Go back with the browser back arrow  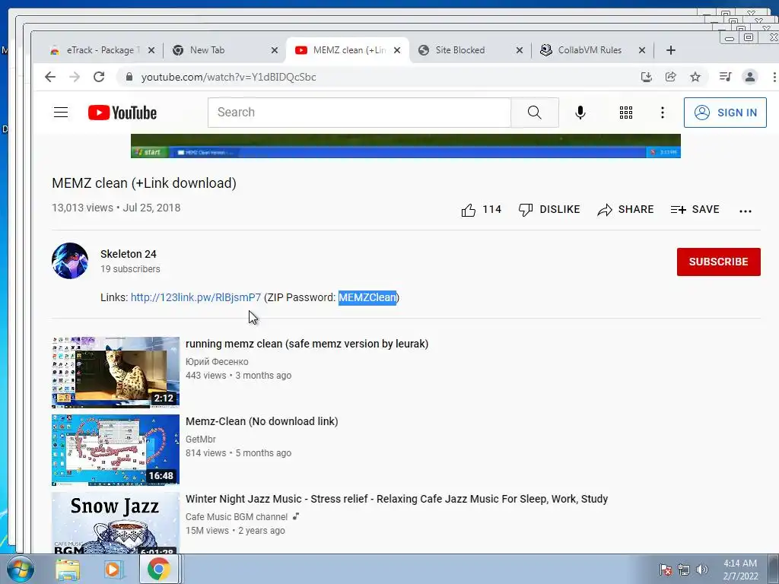[x=49, y=77]
